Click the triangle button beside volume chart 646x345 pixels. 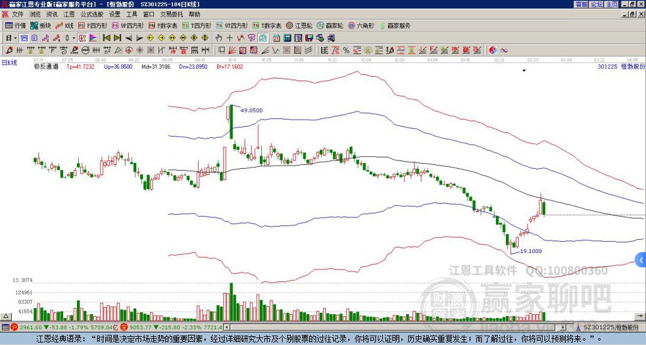point(6,316)
